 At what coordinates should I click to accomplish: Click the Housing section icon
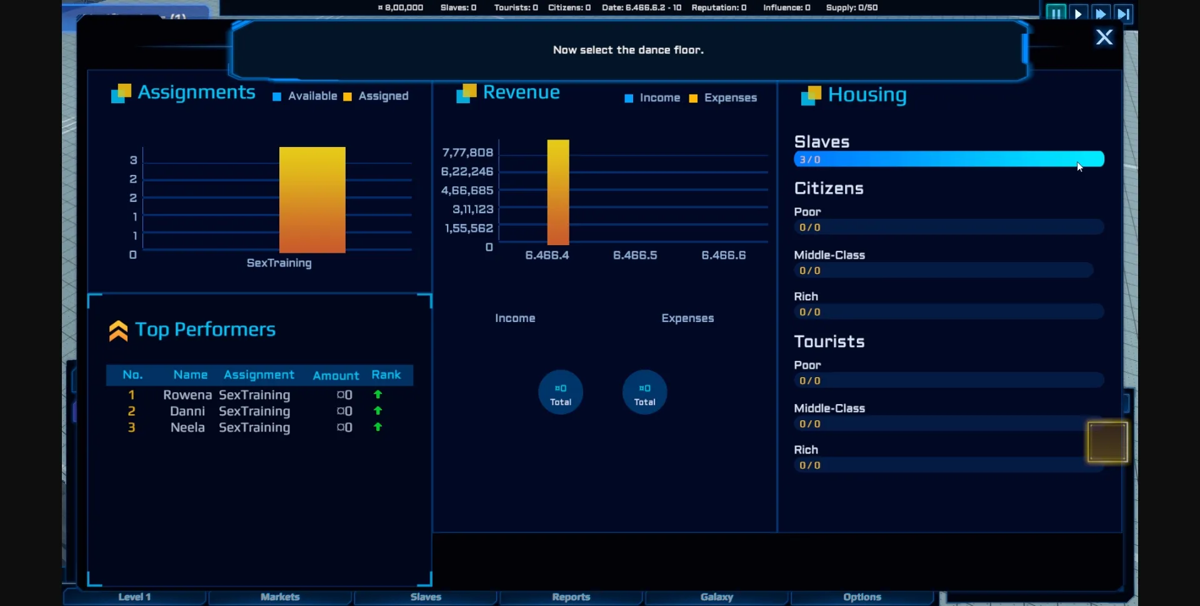point(811,95)
